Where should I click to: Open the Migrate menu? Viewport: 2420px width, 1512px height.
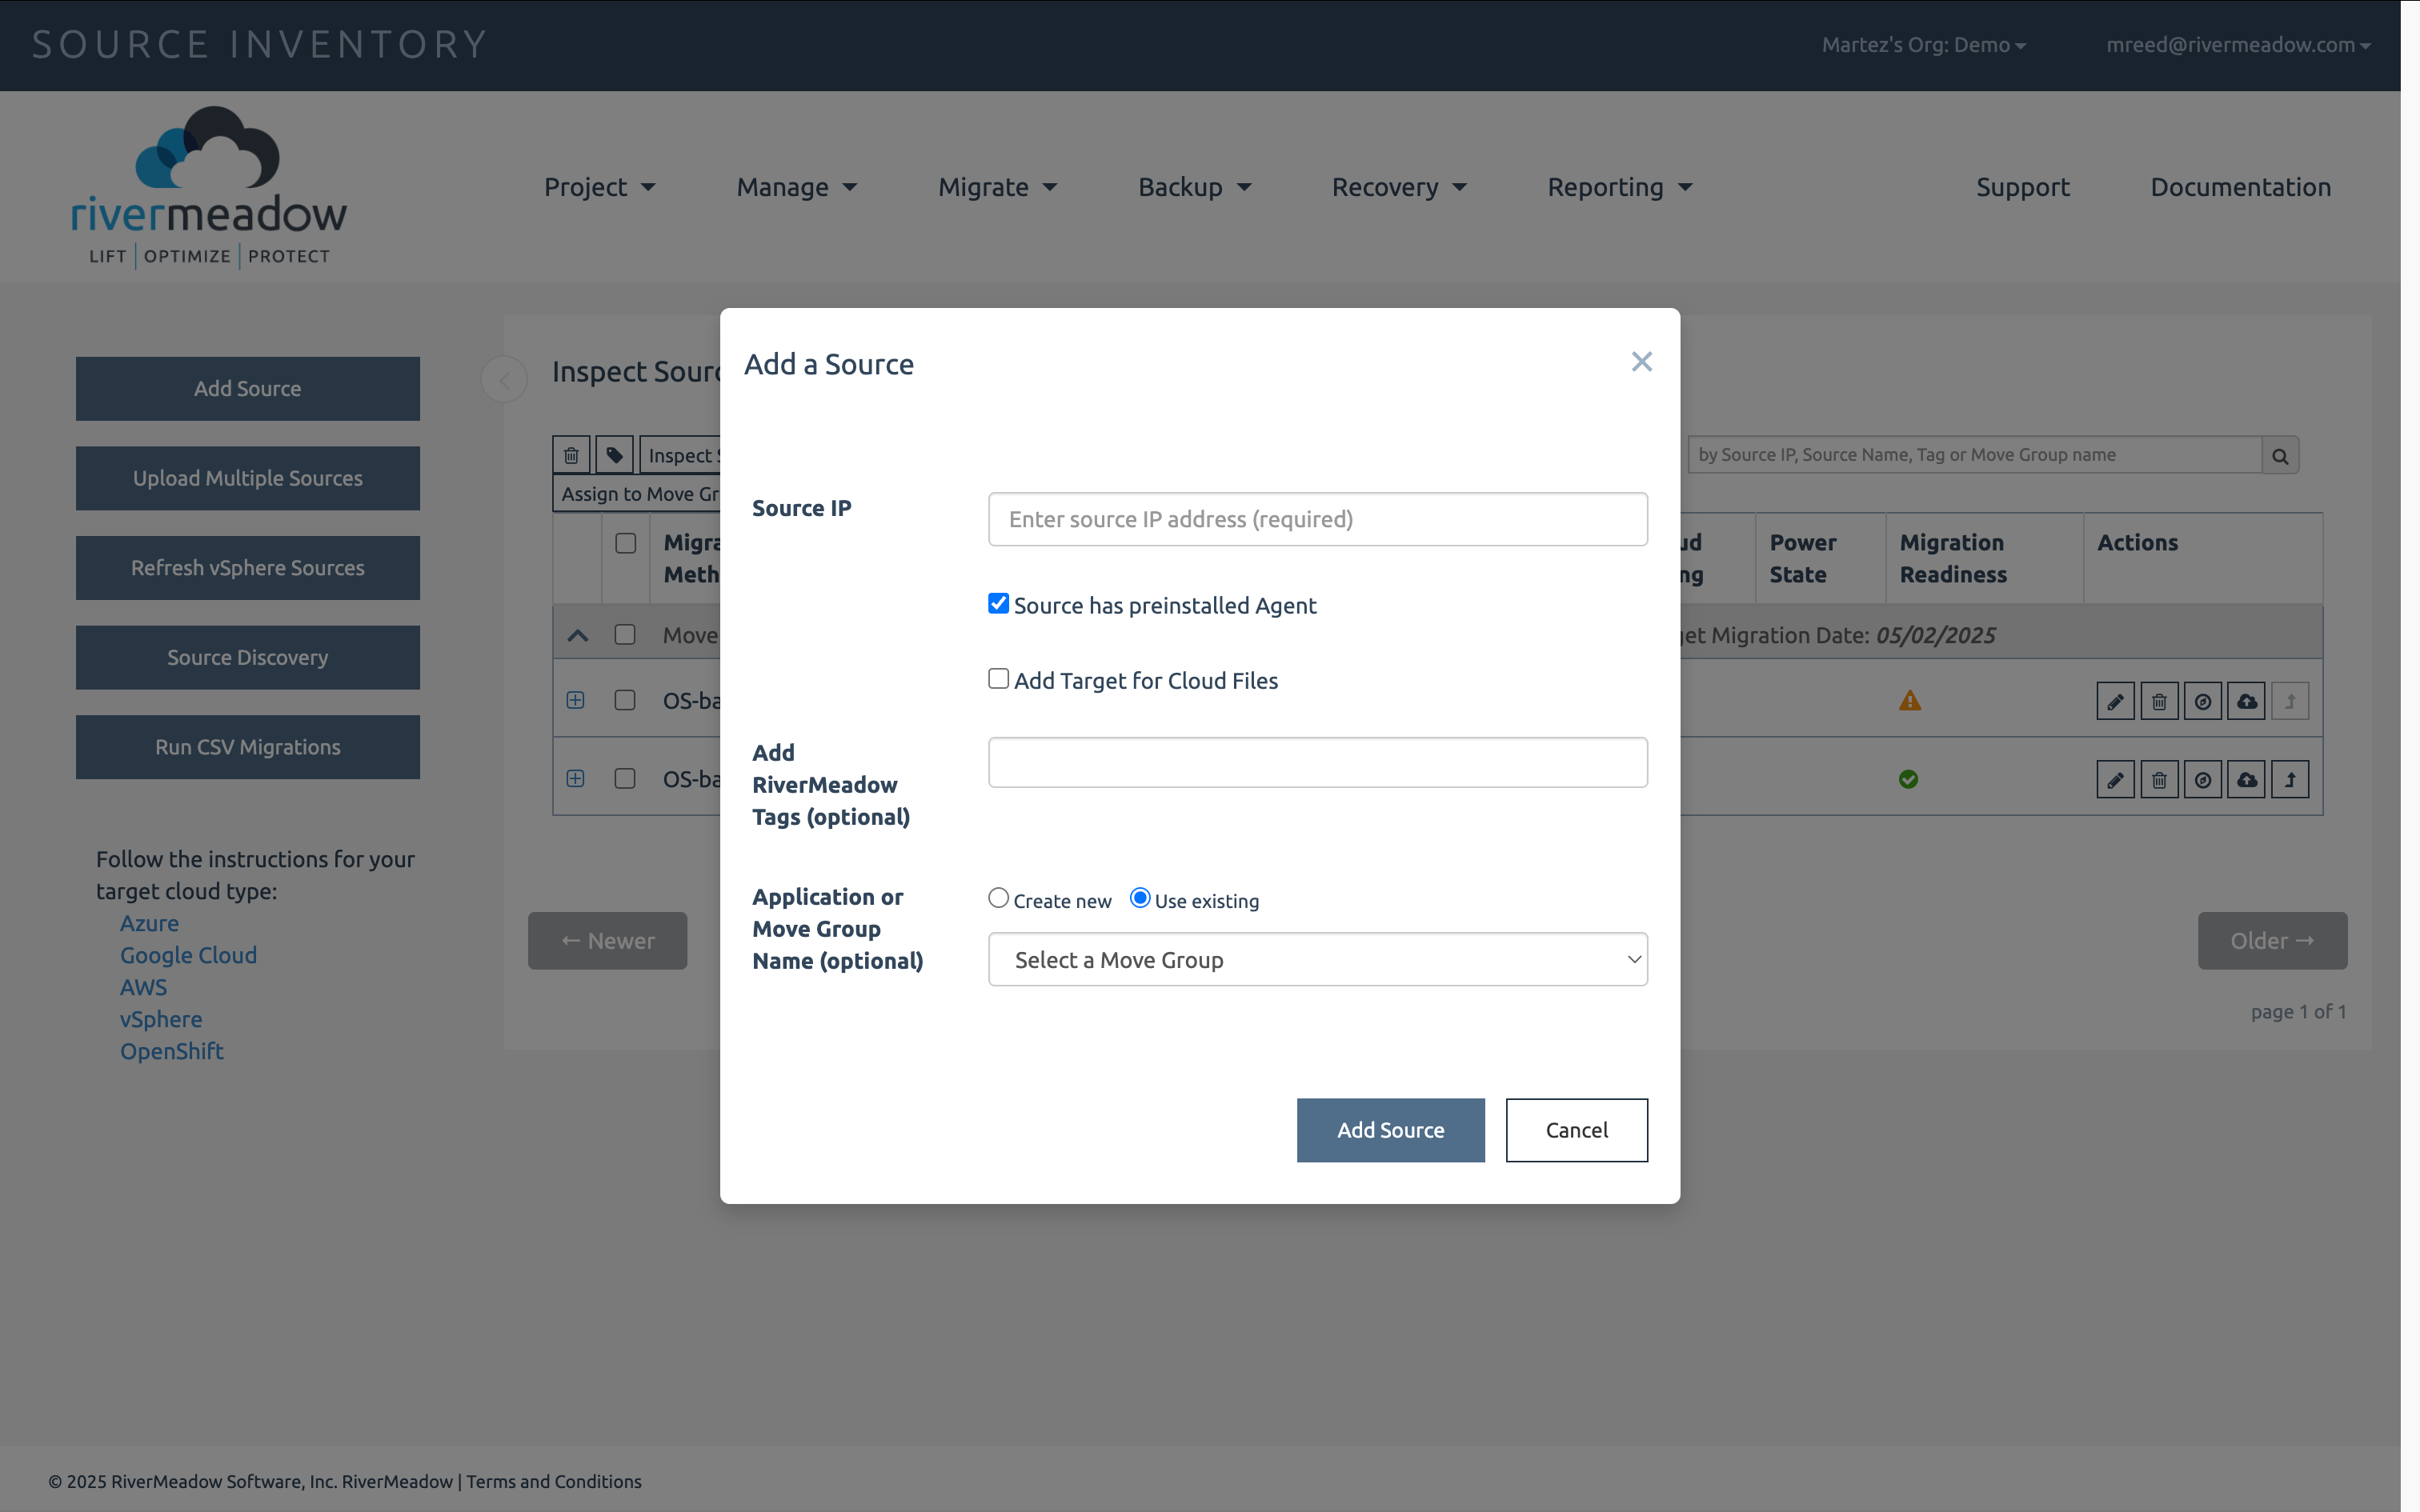pos(997,187)
